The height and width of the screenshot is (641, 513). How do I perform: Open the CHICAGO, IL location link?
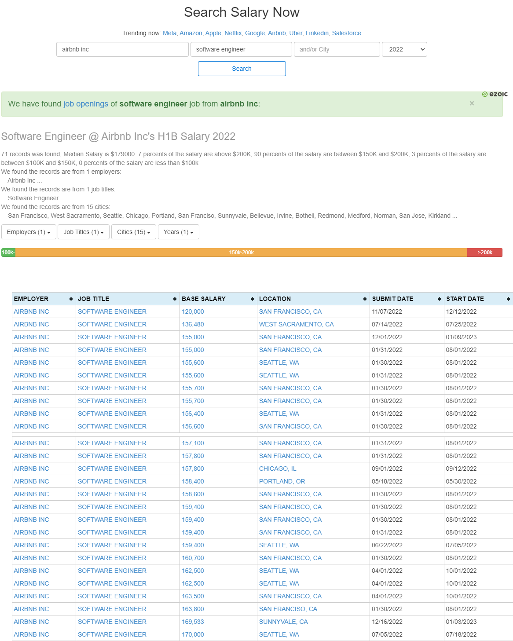pyautogui.click(x=278, y=469)
